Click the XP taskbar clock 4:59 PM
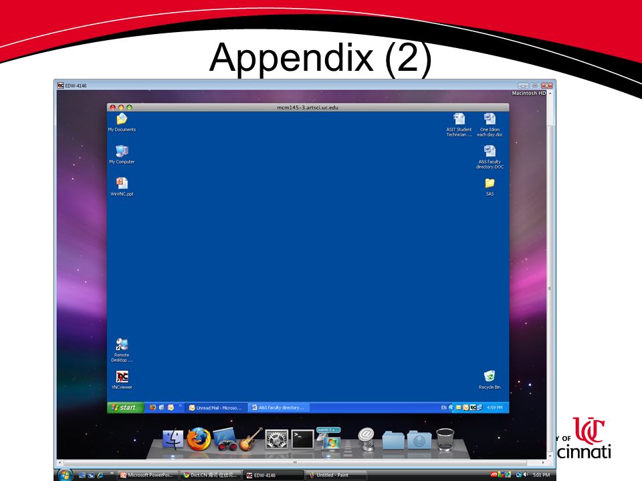 pos(494,408)
